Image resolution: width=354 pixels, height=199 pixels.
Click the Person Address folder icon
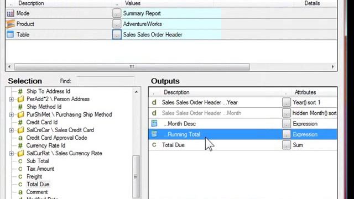(x=20, y=99)
